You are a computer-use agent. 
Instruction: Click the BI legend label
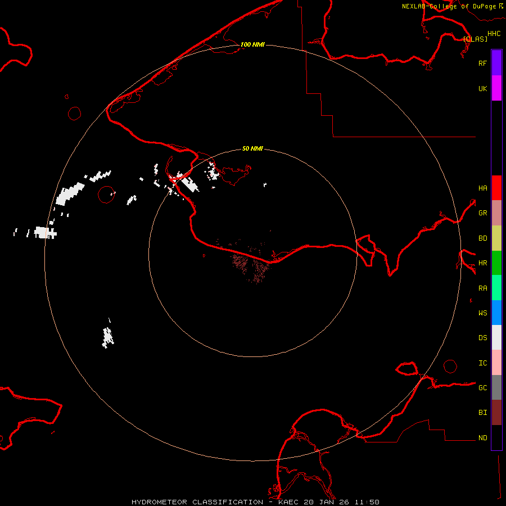[x=482, y=413]
